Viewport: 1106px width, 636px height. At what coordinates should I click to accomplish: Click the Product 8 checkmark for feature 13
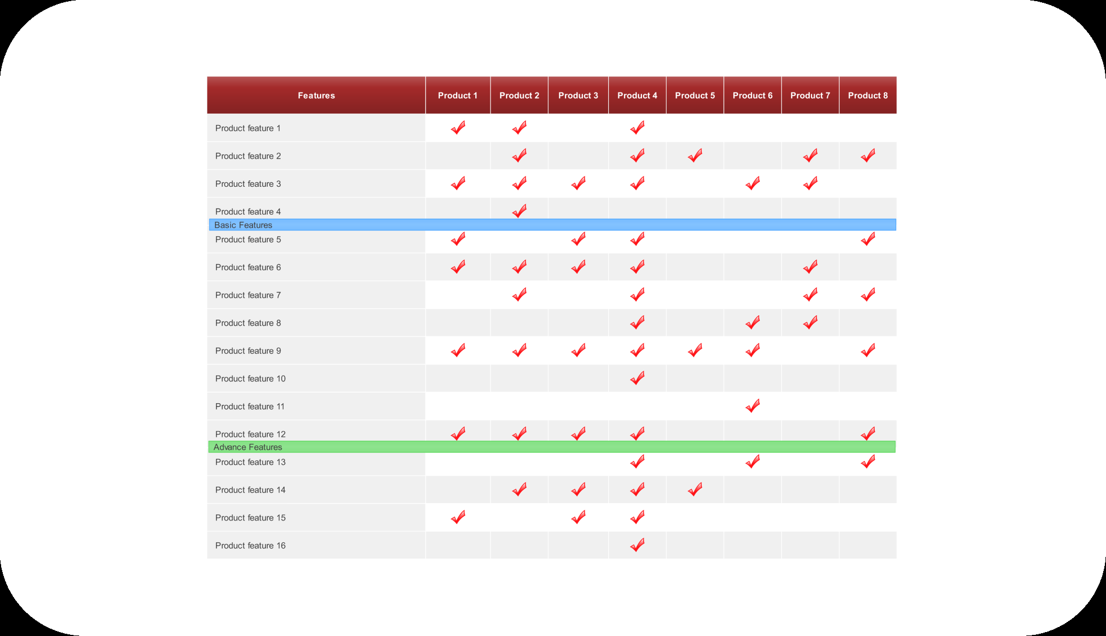pos(868,462)
